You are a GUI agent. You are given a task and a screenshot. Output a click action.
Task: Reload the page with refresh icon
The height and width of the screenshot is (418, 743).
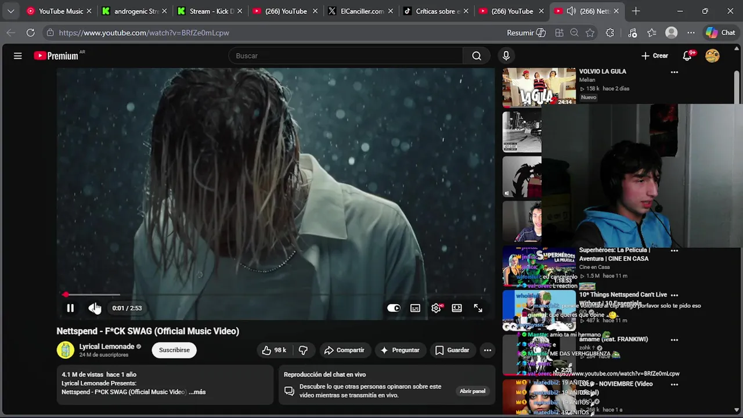(30, 33)
